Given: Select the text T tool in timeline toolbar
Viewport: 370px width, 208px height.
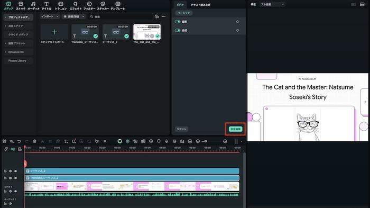Looking at the screenshot, I should [66, 141].
